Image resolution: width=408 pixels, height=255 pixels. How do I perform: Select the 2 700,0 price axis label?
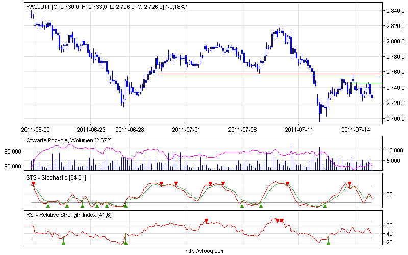(396, 119)
